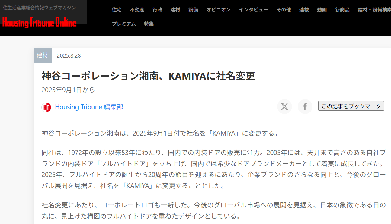Open the 不動産 menu

(x=137, y=10)
